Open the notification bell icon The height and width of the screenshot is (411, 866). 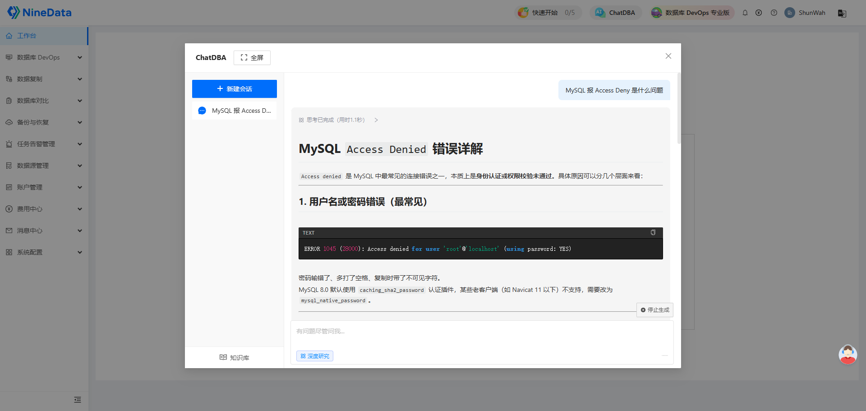point(745,13)
